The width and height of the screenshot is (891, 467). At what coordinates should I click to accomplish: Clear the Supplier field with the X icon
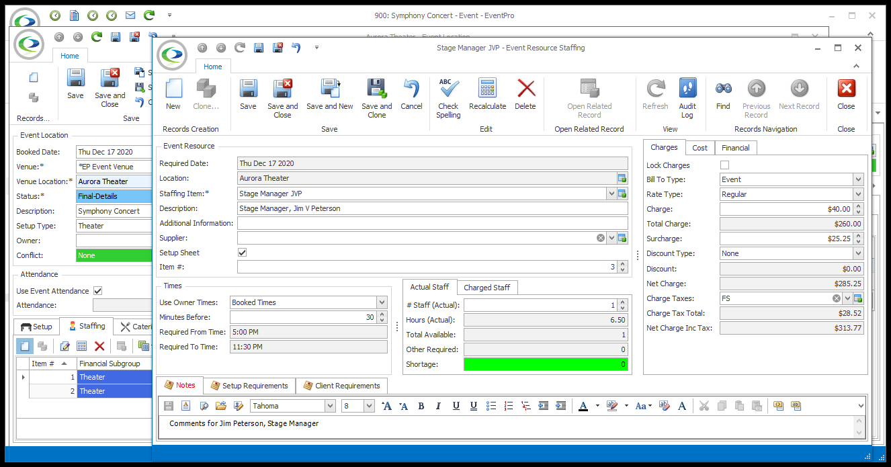[600, 238]
